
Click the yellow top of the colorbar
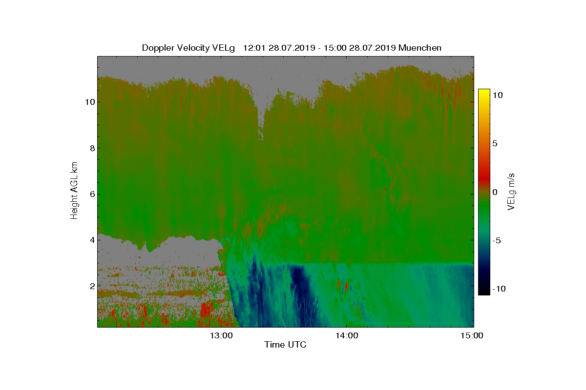pos(484,93)
